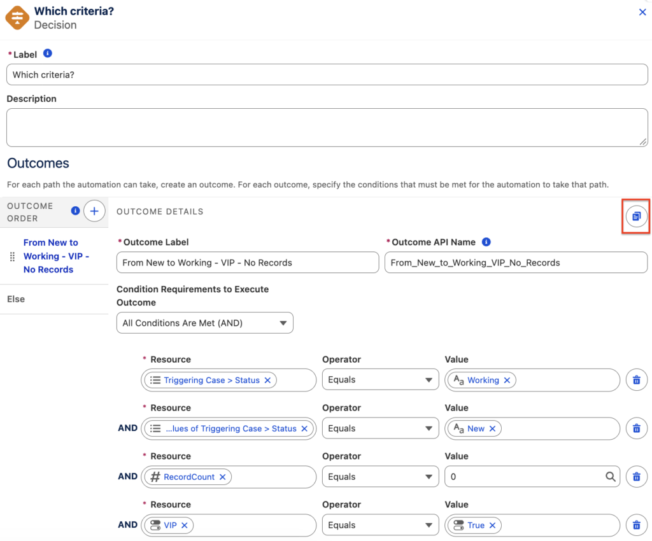
Task: Show Outcome API Name info icon
Action: pyautogui.click(x=486, y=242)
